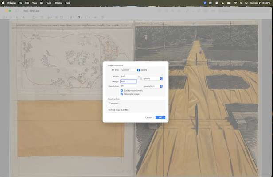Click the Width input field
This screenshot has height=177, width=273.
point(129,77)
